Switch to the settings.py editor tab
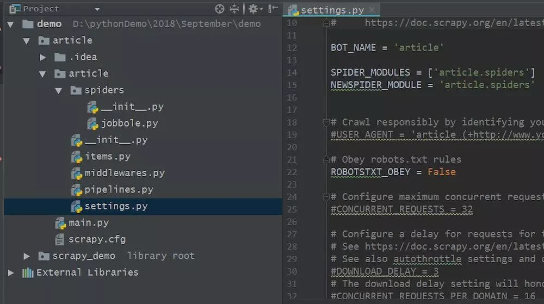The image size is (544, 304). point(332,10)
